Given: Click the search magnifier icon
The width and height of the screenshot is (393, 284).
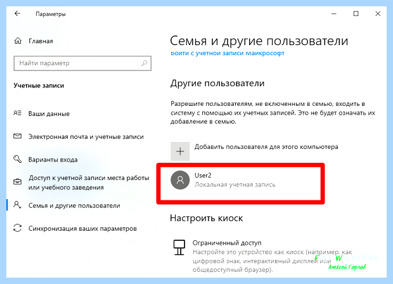Looking at the screenshot, I should pyautogui.click(x=144, y=63).
